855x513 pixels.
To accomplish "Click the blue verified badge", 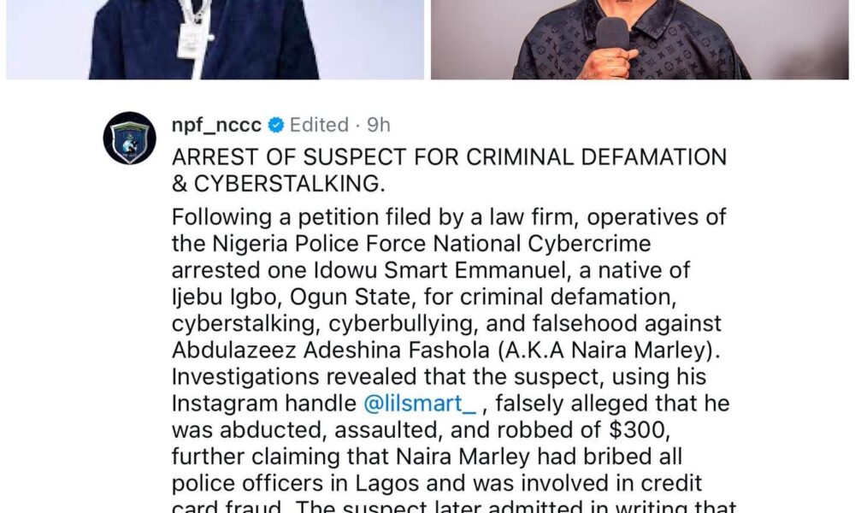I will 275,126.
